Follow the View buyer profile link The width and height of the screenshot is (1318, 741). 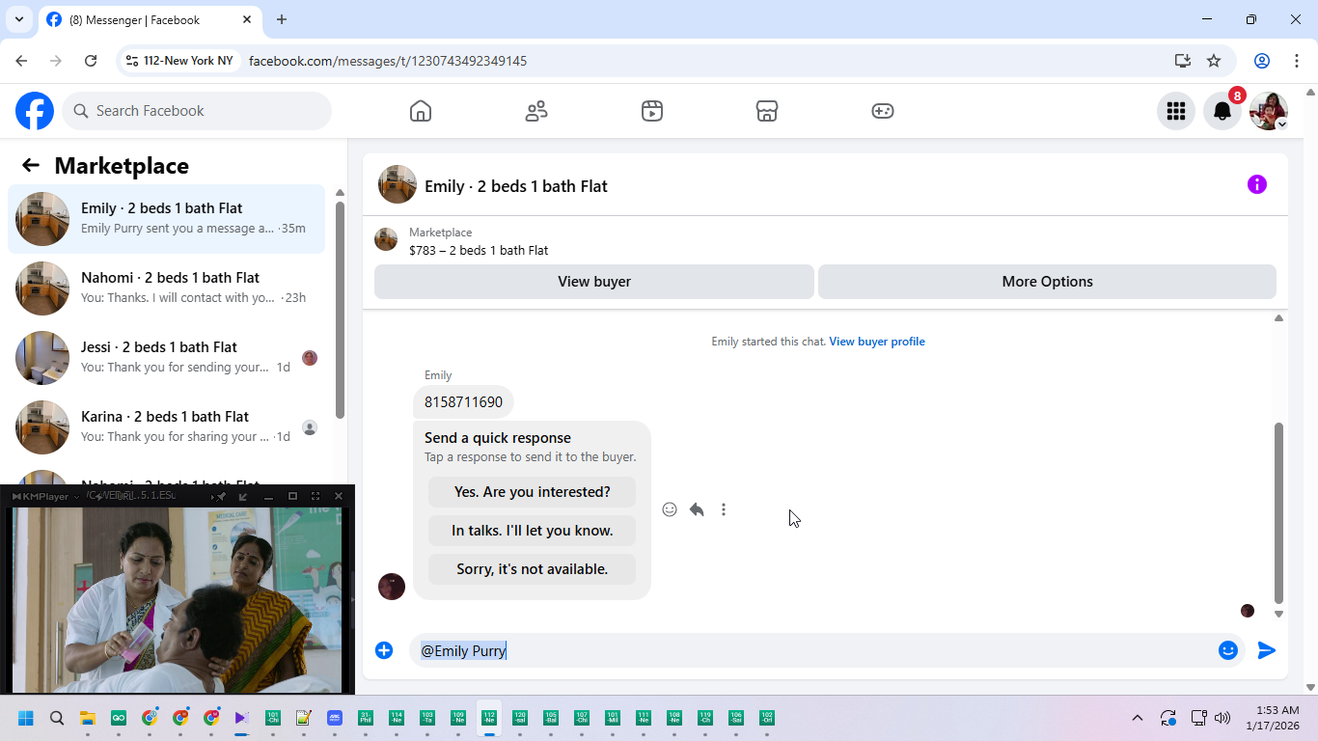click(x=877, y=342)
